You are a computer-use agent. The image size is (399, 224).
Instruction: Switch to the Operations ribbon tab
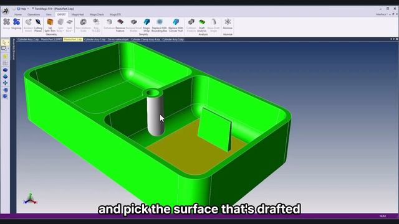[x=34, y=14]
